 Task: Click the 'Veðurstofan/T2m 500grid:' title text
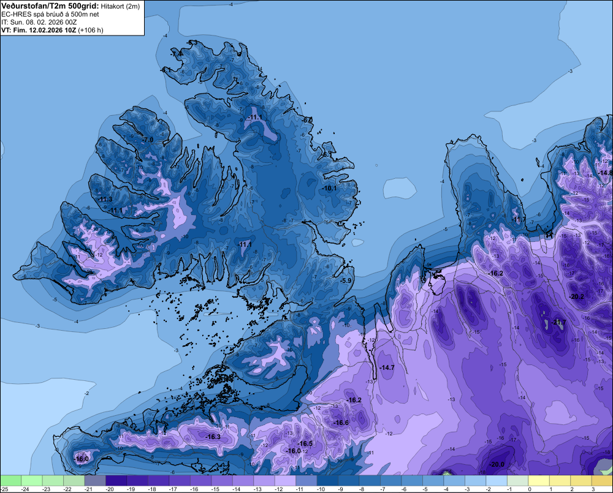coord(50,6)
